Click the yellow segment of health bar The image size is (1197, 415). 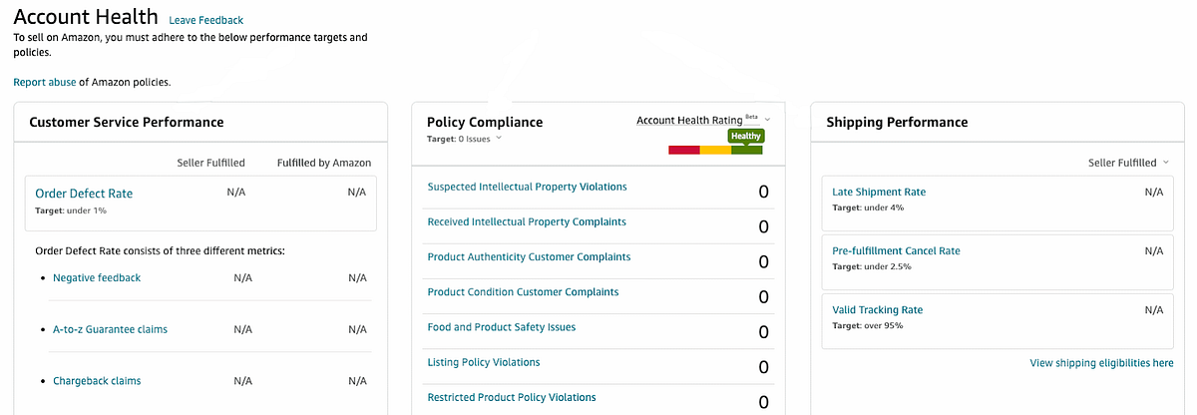[x=715, y=151]
